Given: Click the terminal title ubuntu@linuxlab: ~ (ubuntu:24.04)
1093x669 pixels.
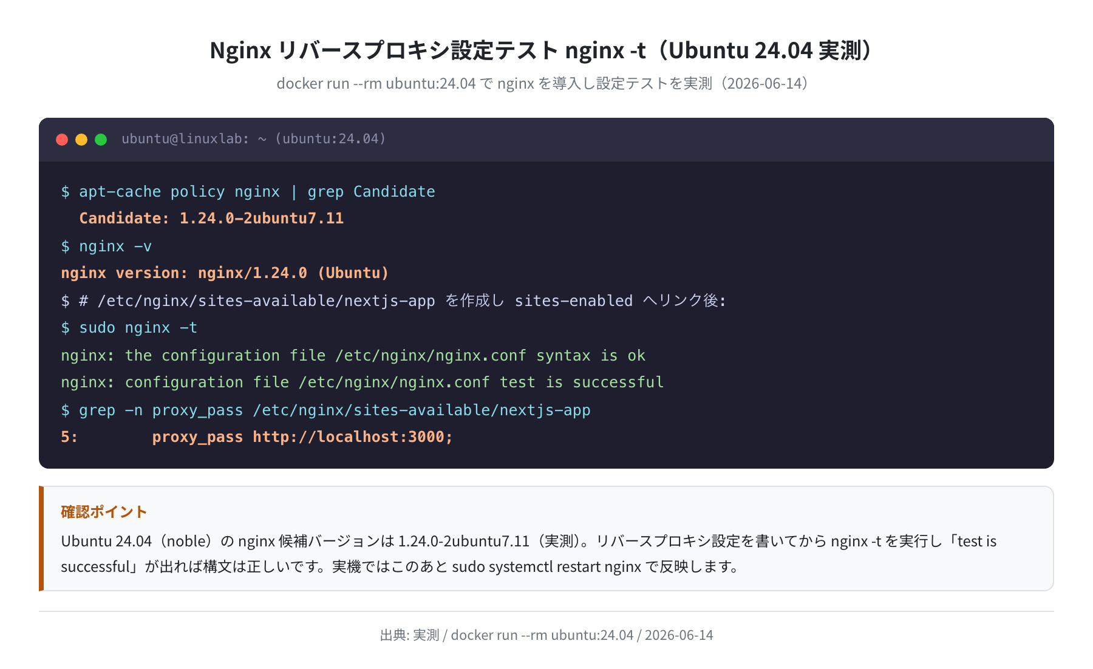Looking at the screenshot, I should tap(254, 139).
